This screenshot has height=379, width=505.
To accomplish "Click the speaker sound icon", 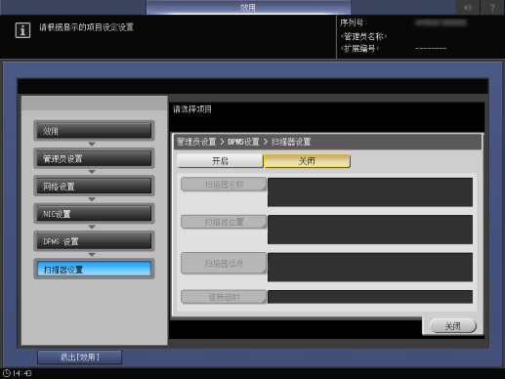I will (x=468, y=7).
